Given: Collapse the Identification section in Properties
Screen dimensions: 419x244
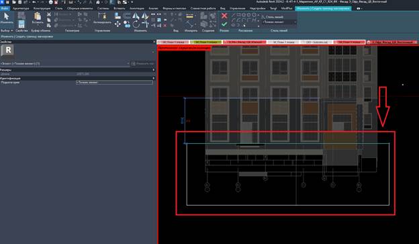Looking at the screenshot, I should pyautogui.click(x=154, y=78).
